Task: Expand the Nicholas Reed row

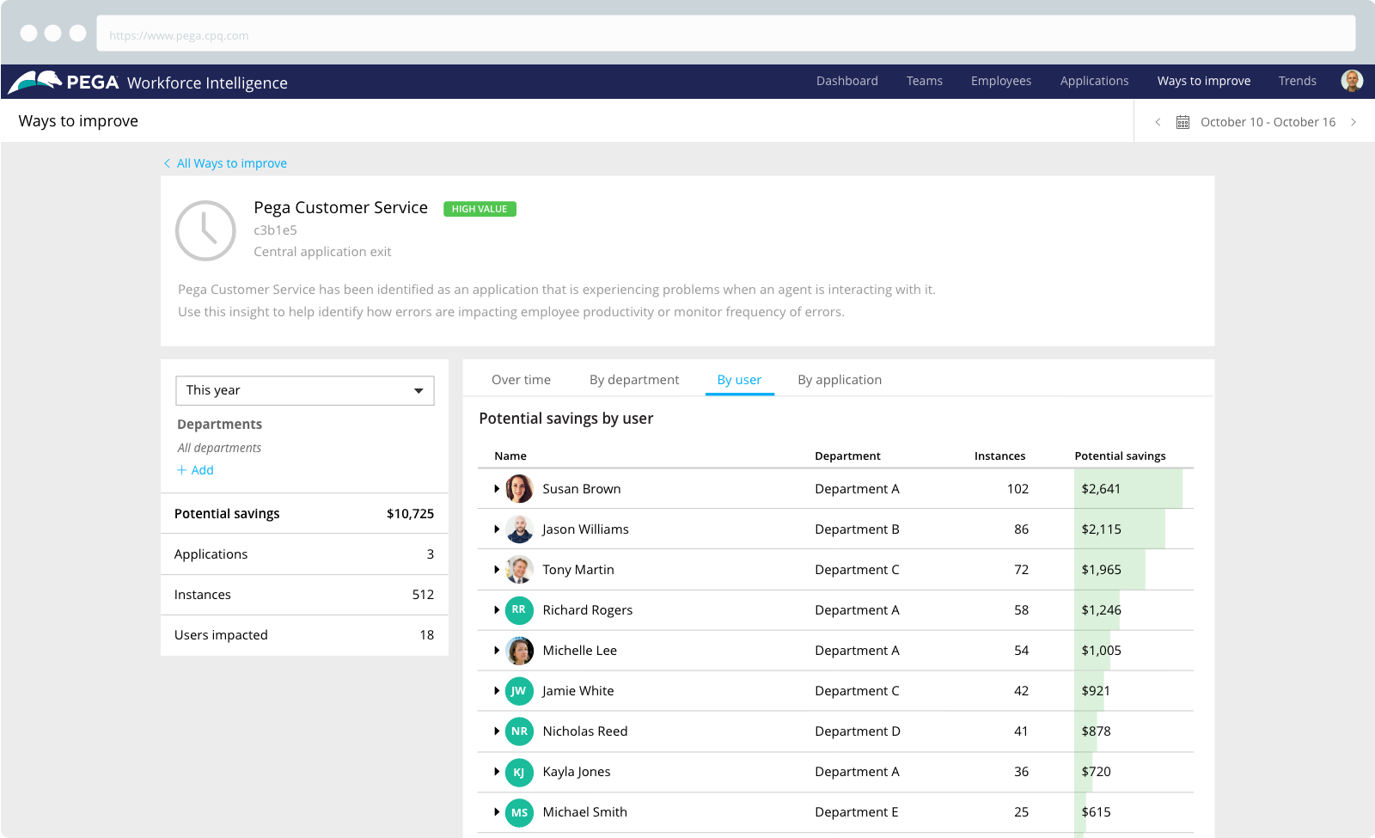Action: (x=497, y=731)
